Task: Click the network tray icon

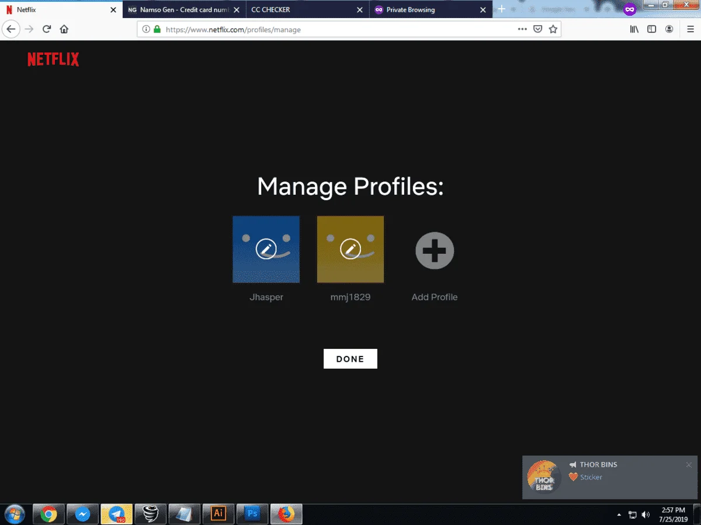Action: point(633,515)
